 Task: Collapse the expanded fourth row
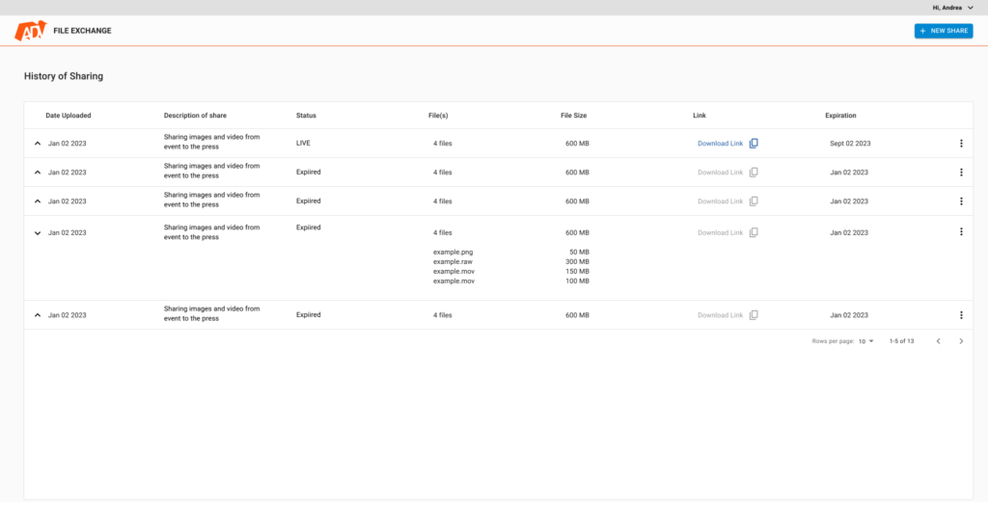(x=38, y=232)
